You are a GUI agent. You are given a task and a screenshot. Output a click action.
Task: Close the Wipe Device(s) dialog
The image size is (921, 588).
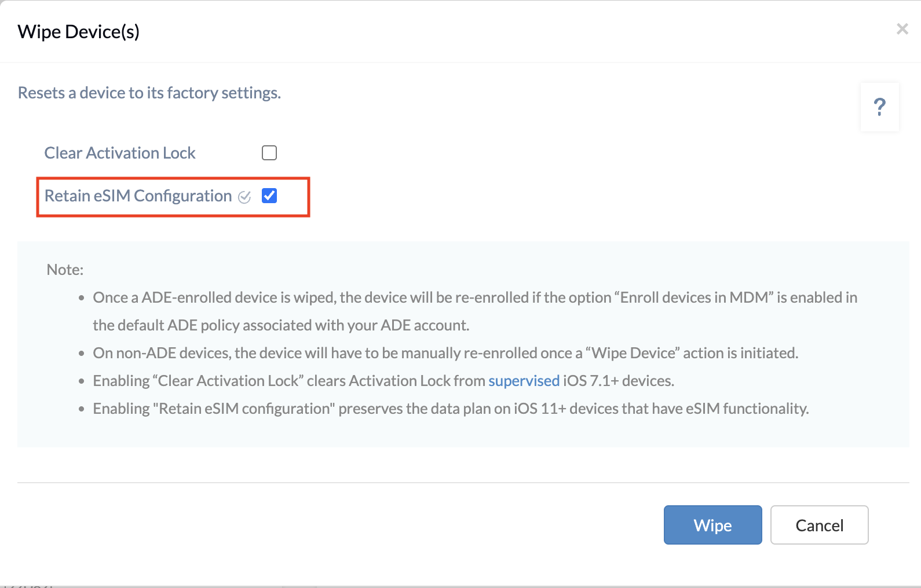pyautogui.click(x=902, y=29)
